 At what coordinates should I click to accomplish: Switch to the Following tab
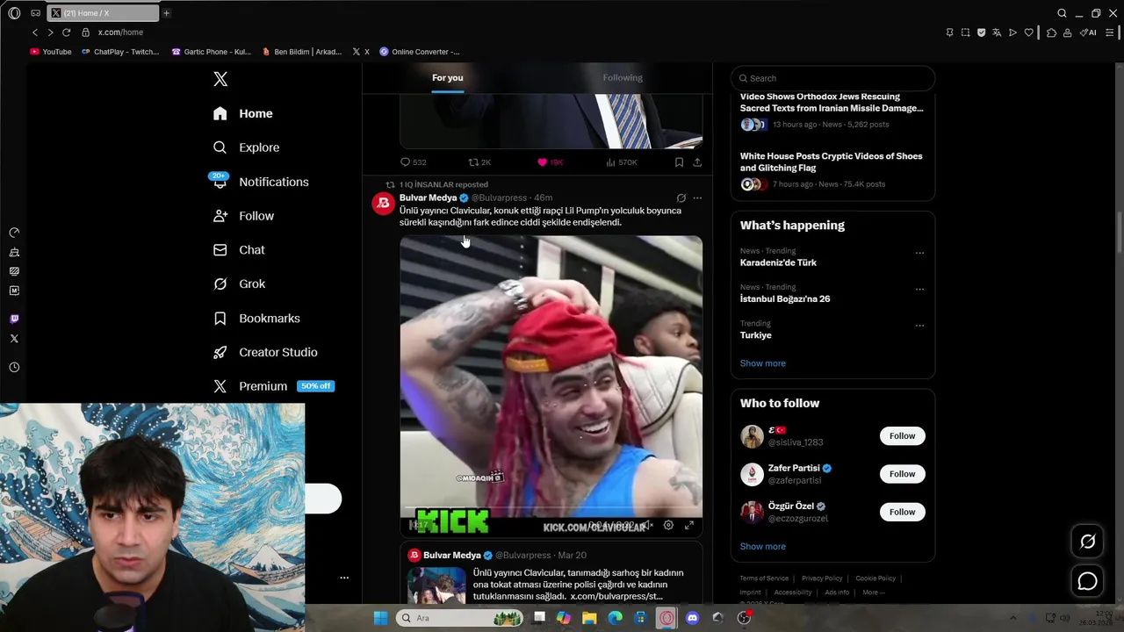point(623,78)
